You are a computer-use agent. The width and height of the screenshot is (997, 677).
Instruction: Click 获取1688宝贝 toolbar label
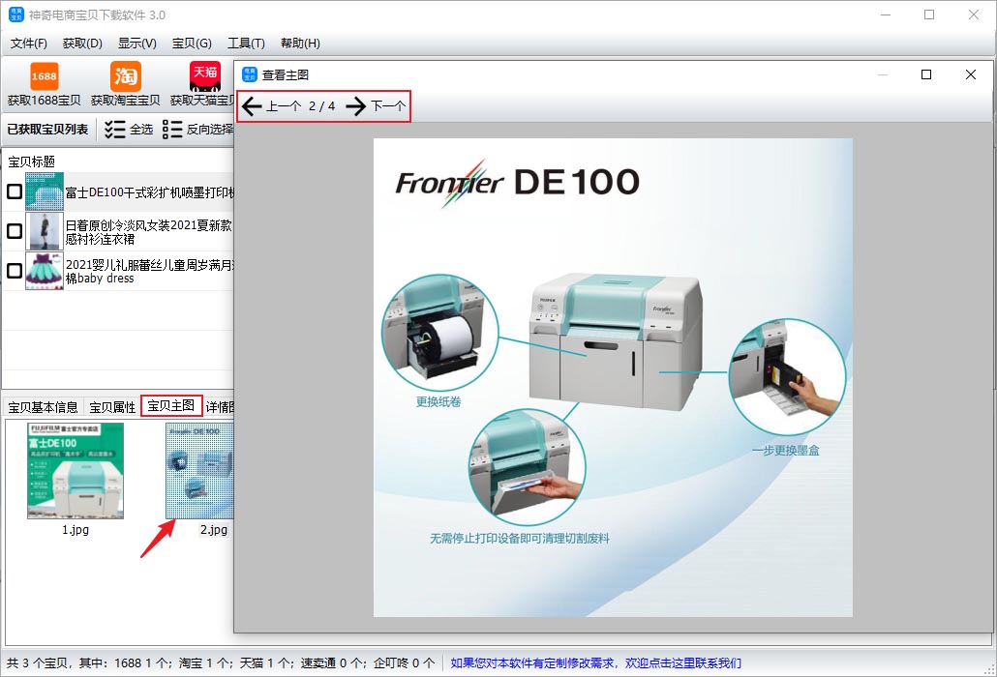point(44,101)
